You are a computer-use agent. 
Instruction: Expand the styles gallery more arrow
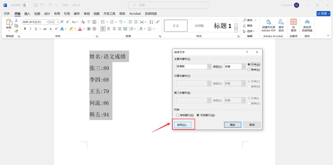236,30
